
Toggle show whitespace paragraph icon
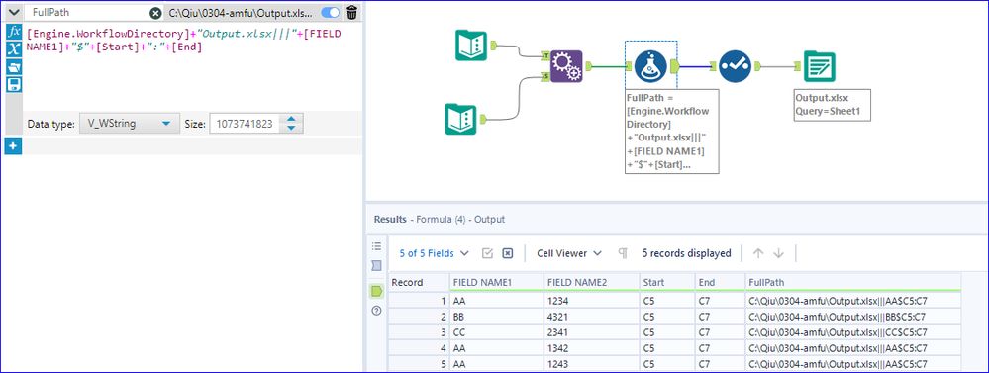click(623, 253)
